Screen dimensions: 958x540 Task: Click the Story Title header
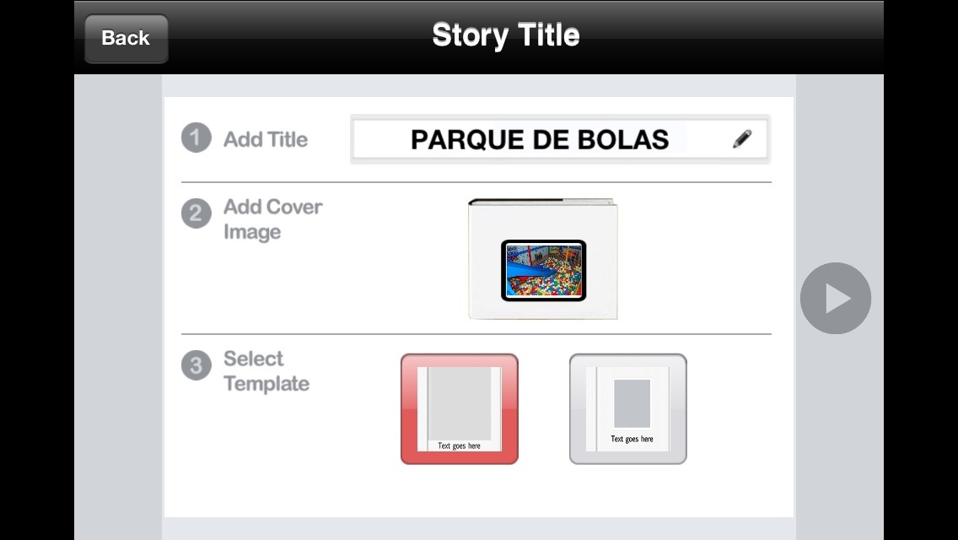click(505, 35)
